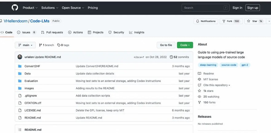
Task: Open VHellendoorn user profile link
Action: [16, 21]
